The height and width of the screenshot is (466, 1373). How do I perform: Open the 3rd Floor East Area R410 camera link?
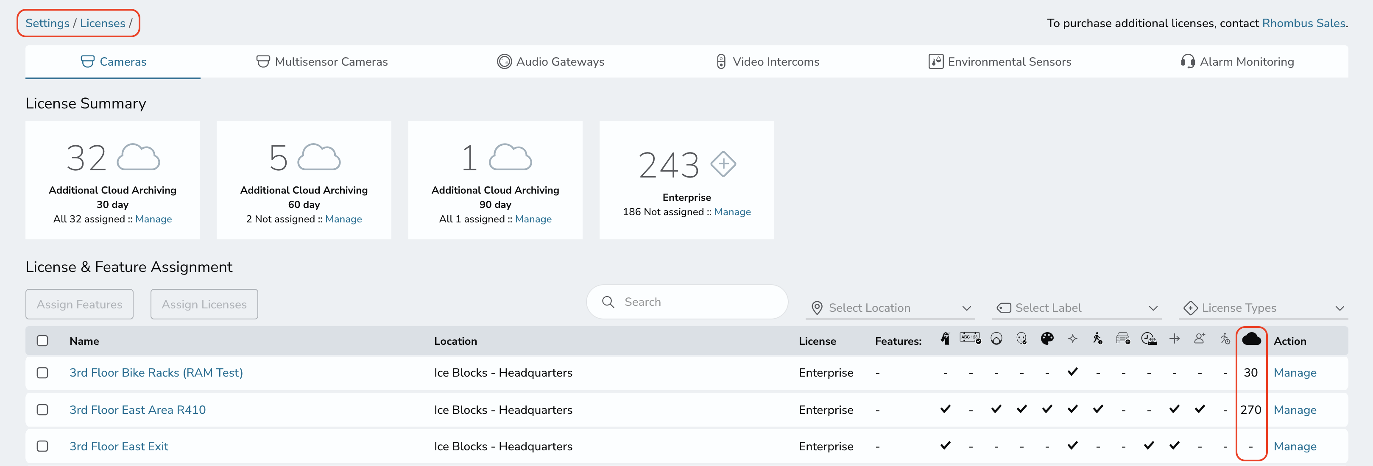point(137,410)
